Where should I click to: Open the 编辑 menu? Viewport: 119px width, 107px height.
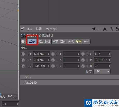click(x=39, y=29)
